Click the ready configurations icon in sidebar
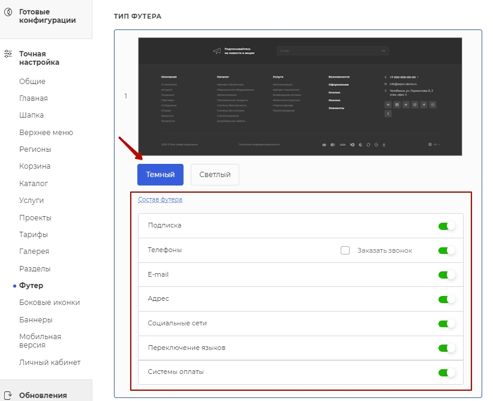The image size is (493, 401). pyautogui.click(x=8, y=12)
